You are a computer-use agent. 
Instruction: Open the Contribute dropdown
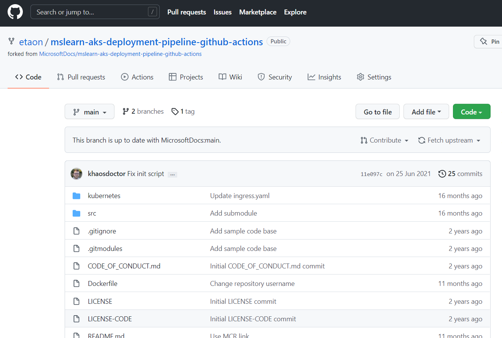click(384, 140)
